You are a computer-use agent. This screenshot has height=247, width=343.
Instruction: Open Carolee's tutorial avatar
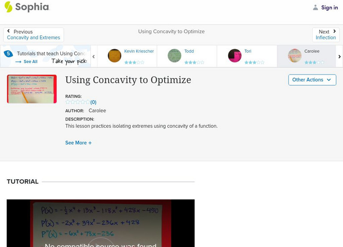pyautogui.click(x=295, y=56)
